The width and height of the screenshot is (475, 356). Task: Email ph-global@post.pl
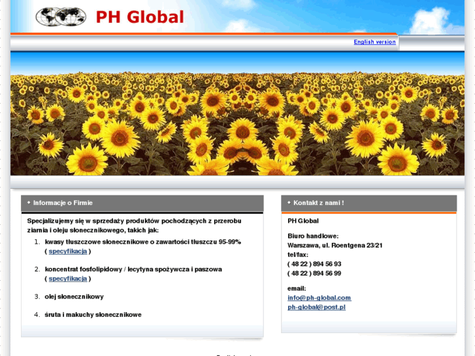point(317,307)
